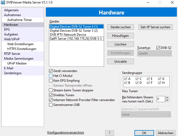Select Hardware in the sidebar
The width and height of the screenshot is (178, 136).
(x=23, y=25)
